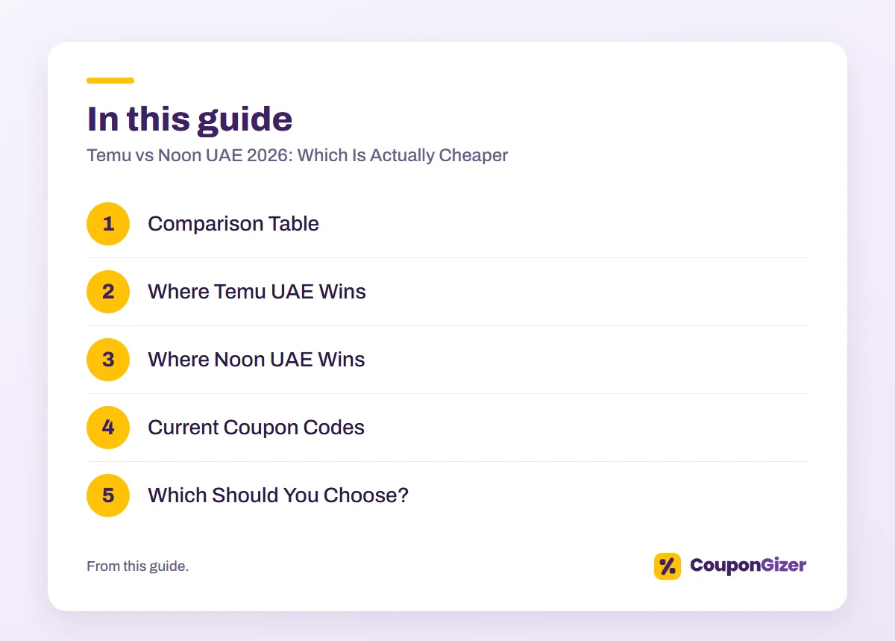Click the divider below Current Coupon Codes
The image size is (895, 641).
coord(447,462)
